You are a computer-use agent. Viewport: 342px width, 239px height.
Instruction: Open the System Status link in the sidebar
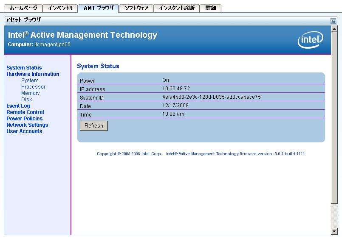24,68
